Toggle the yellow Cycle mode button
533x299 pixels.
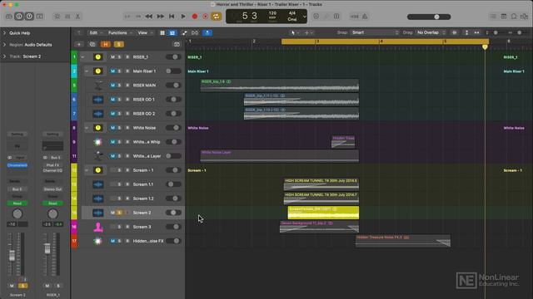coord(217,17)
